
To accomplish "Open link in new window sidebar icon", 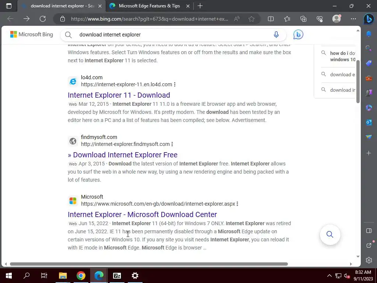I will [369, 245].
